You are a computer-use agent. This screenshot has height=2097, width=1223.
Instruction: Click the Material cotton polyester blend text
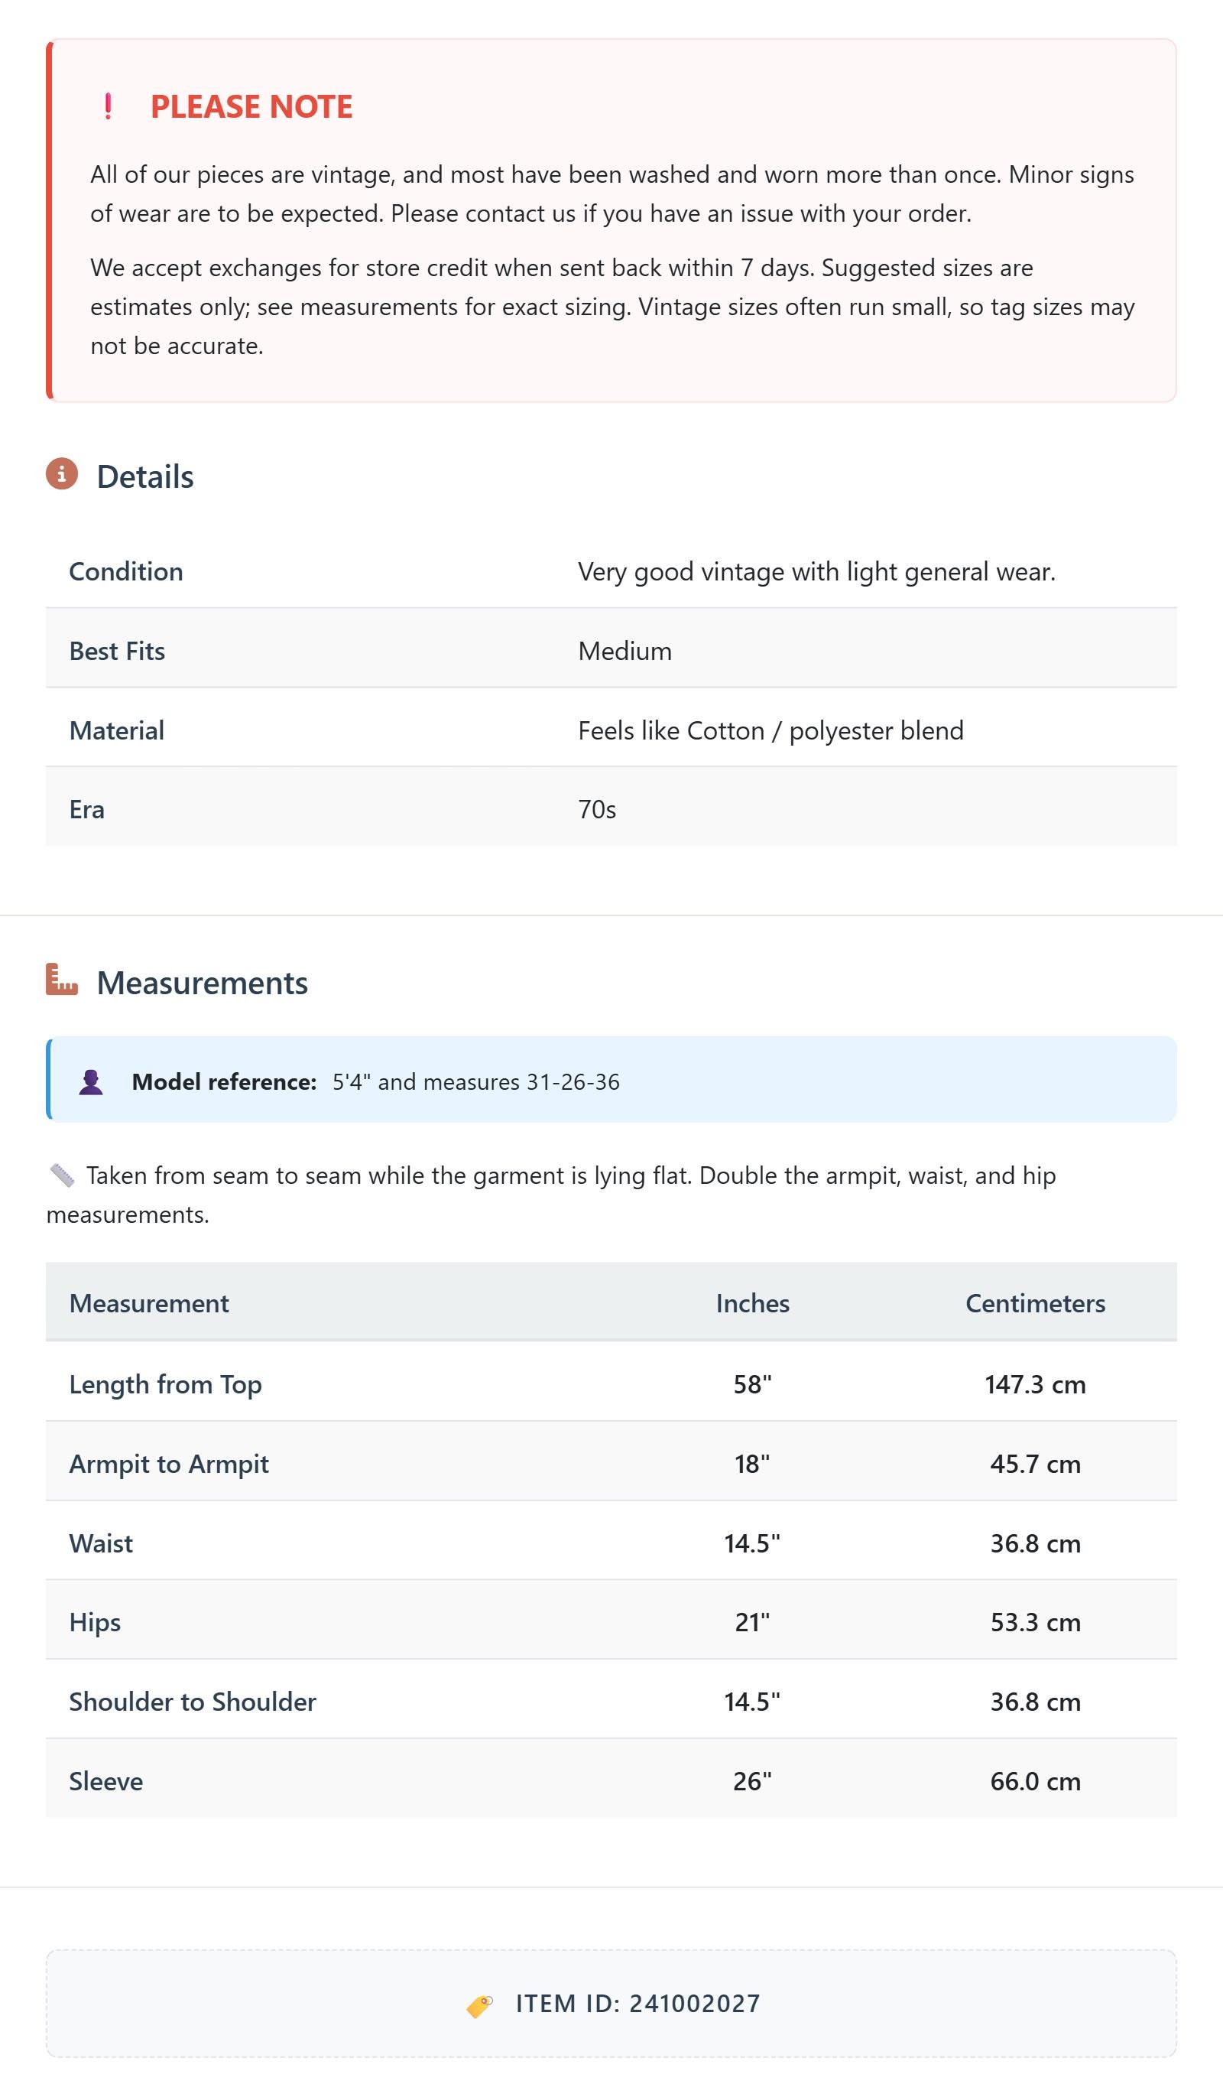pyautogui.click(x=770, y=730)
